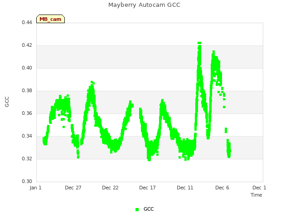Click the 0.30 y-axis value
Screen dimensions: 290x218
tap(27, 181)
